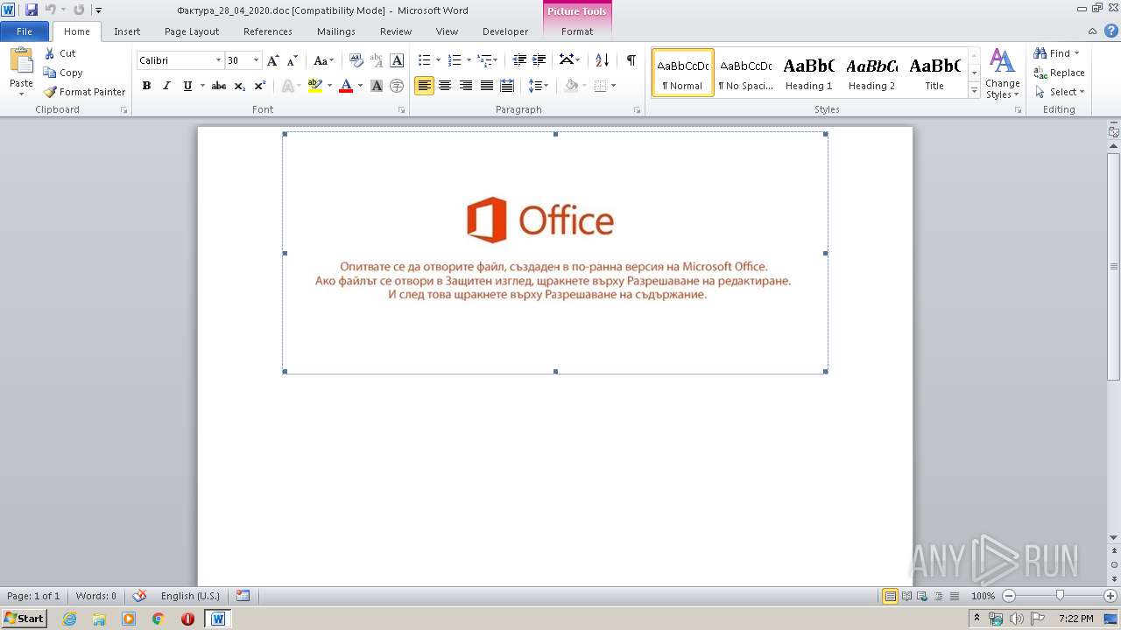
Task: Click the Sort icon
Action: click(x=602, y=60)
